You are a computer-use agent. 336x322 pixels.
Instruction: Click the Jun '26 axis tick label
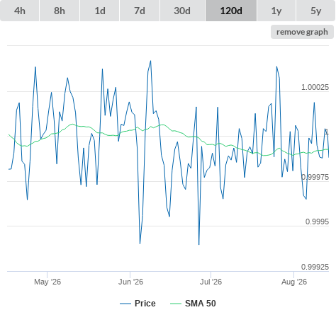click(130, 282)
